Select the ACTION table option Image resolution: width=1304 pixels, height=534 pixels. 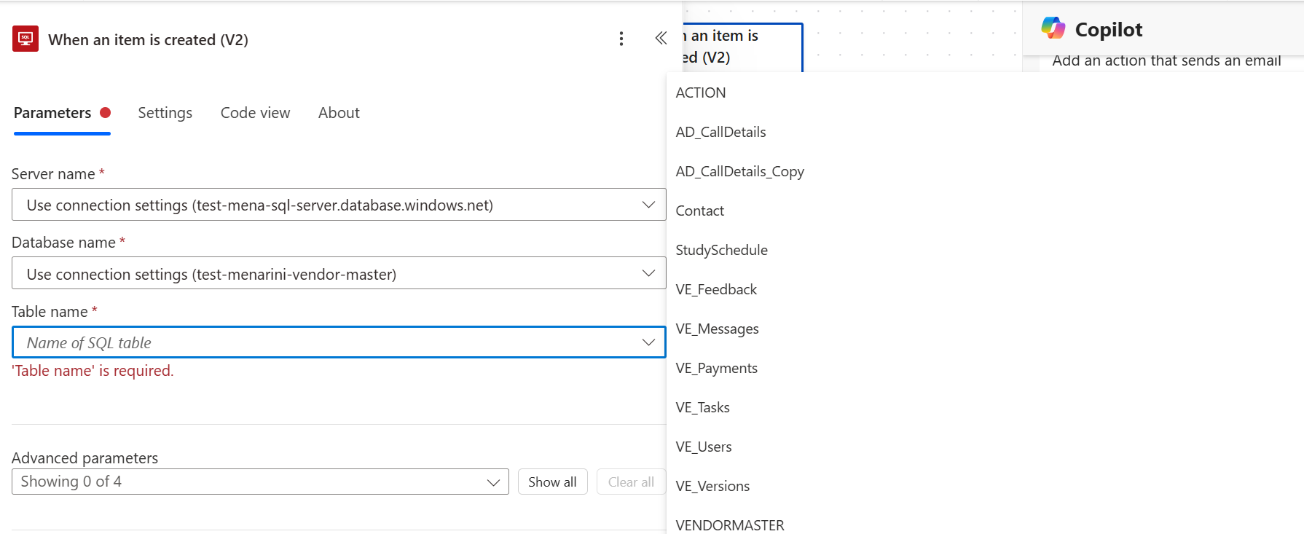pos(701,93)
